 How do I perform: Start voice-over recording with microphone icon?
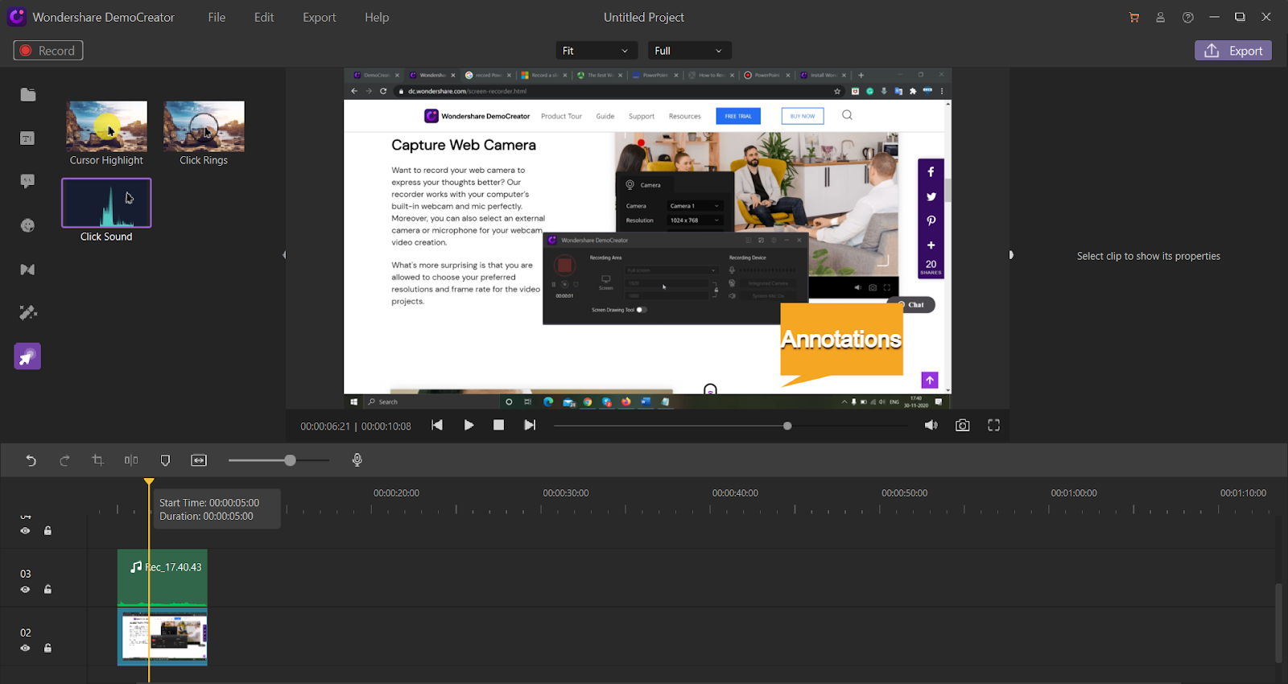357,459
